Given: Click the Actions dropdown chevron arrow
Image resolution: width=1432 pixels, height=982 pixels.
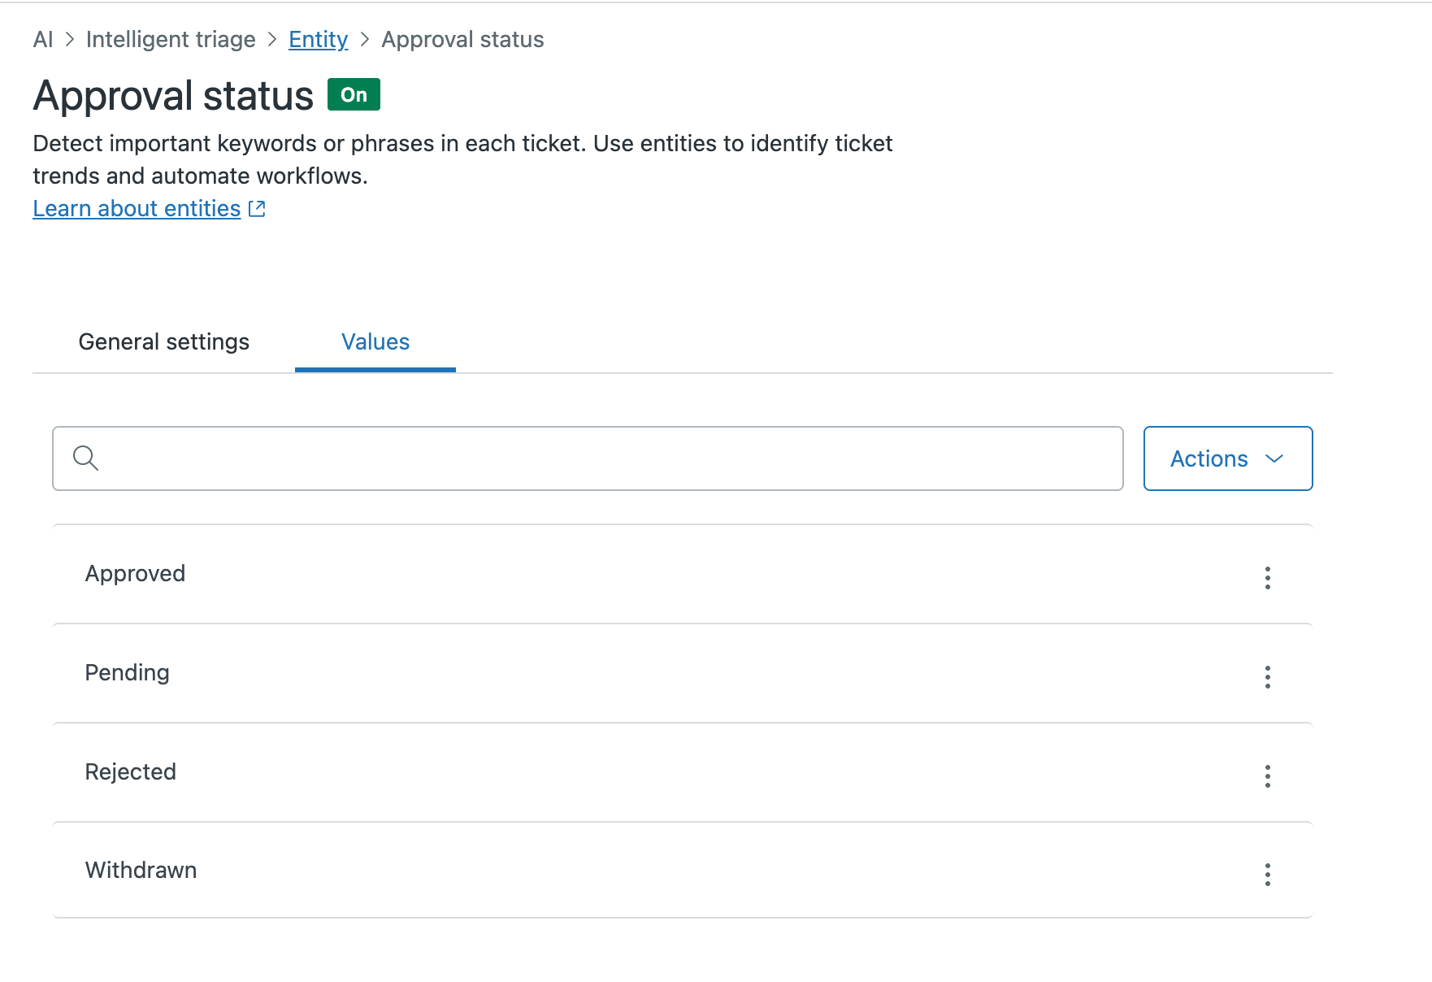Looking at the screenshot, I should 1274,458.
